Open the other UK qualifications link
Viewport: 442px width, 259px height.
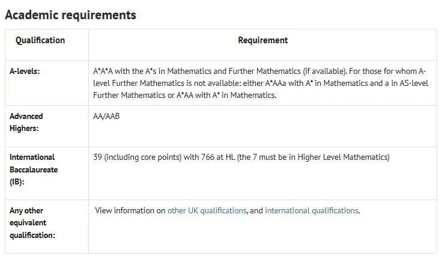point(207,211)
